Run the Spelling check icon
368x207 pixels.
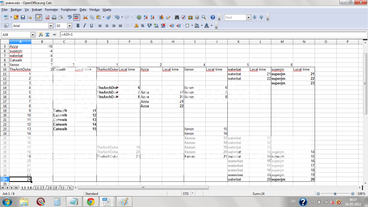tap(70, 17)
